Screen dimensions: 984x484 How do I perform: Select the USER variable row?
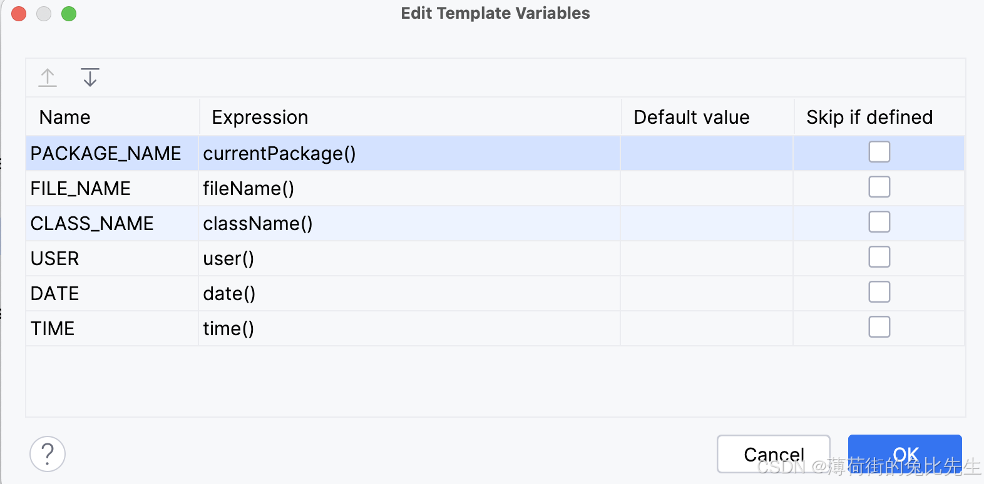(55, 259)
